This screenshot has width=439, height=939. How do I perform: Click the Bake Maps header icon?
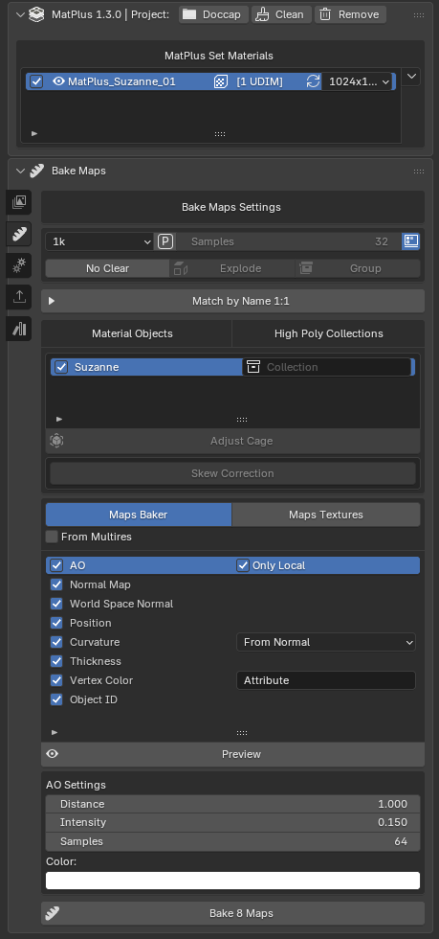pos(37,171)
